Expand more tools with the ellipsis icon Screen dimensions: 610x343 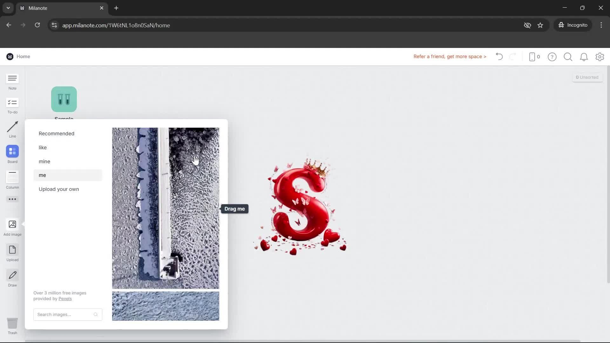coord(12,199)
